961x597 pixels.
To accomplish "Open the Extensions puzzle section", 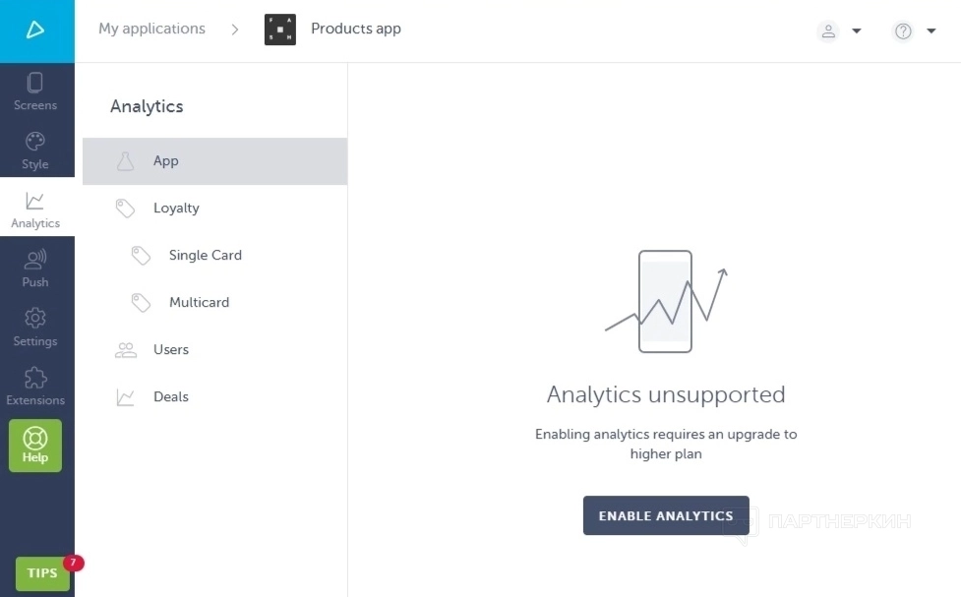I will point(35,386).
